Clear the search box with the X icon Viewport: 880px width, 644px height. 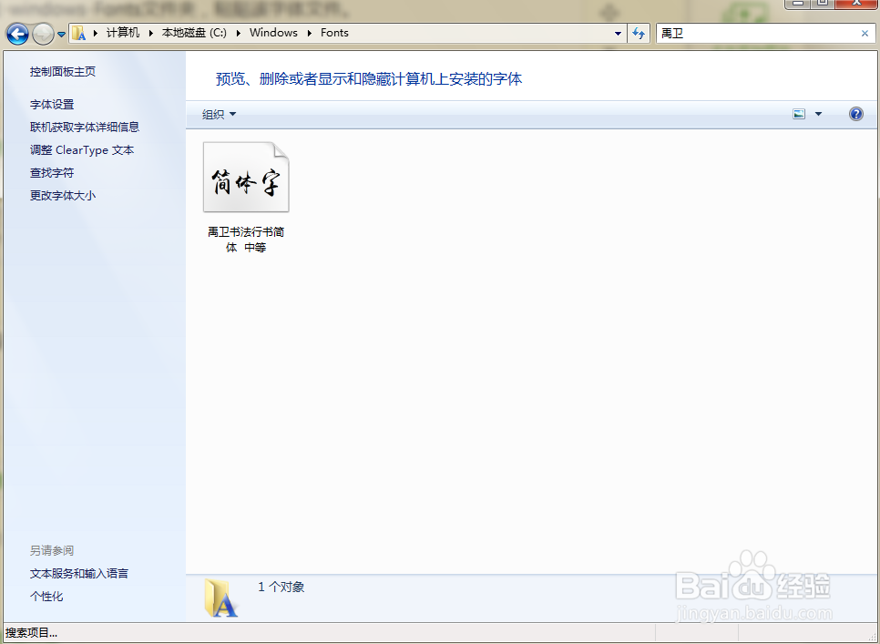(865, 33)
